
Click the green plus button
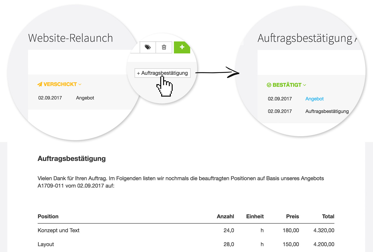click(x=182, y=47)
